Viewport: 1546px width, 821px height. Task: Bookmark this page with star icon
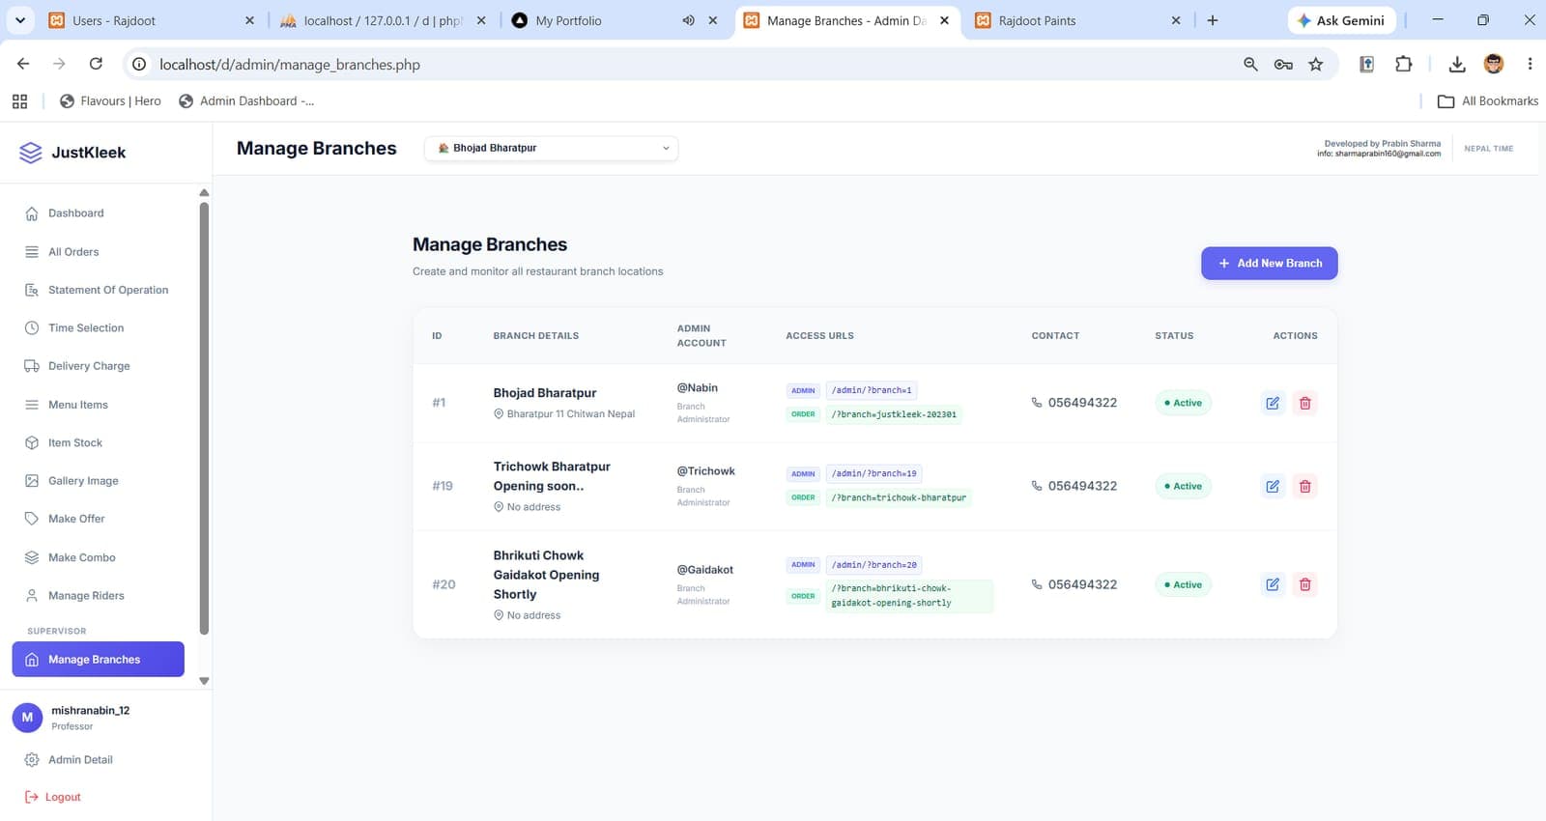[1316, 65]
